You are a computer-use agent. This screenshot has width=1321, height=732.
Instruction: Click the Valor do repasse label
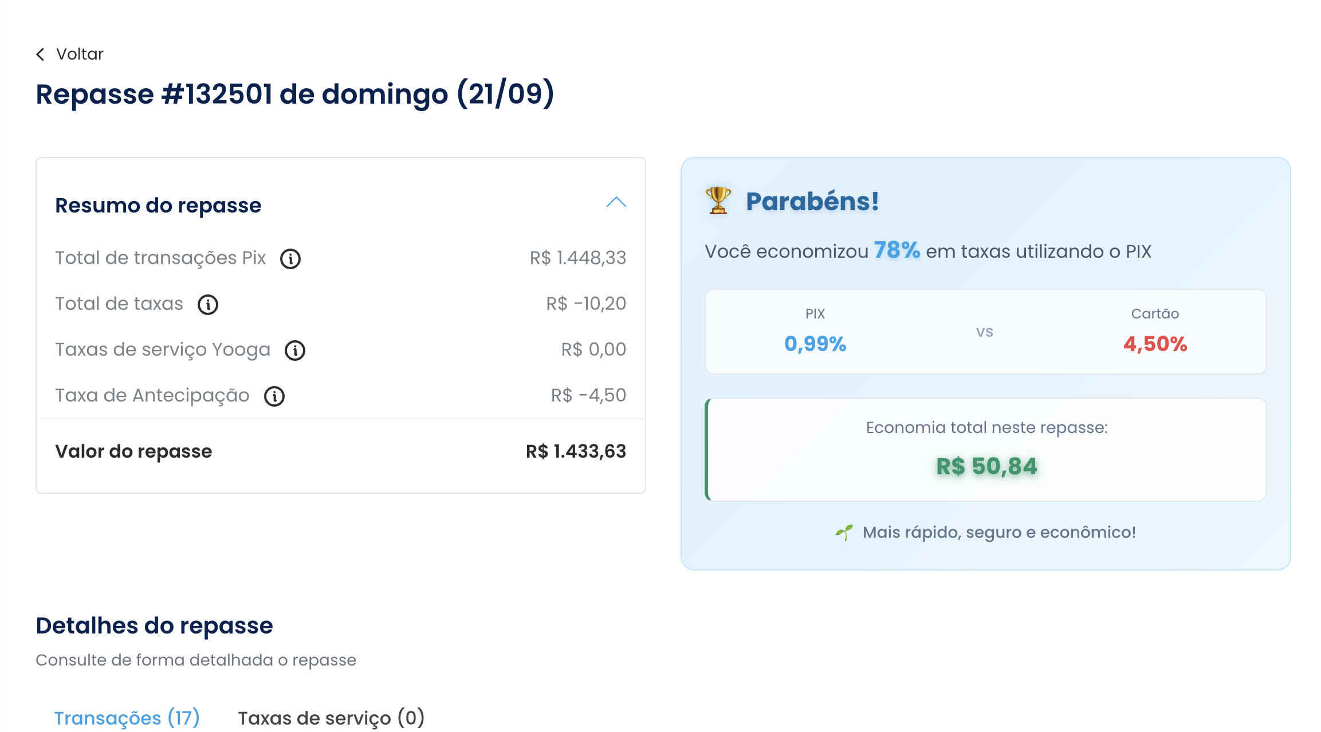[133, 451]
